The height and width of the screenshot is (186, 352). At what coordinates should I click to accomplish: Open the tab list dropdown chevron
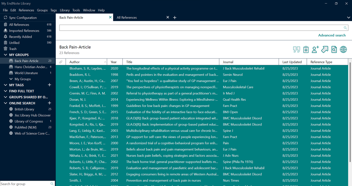pyautogui.click(x=348, y=18)
